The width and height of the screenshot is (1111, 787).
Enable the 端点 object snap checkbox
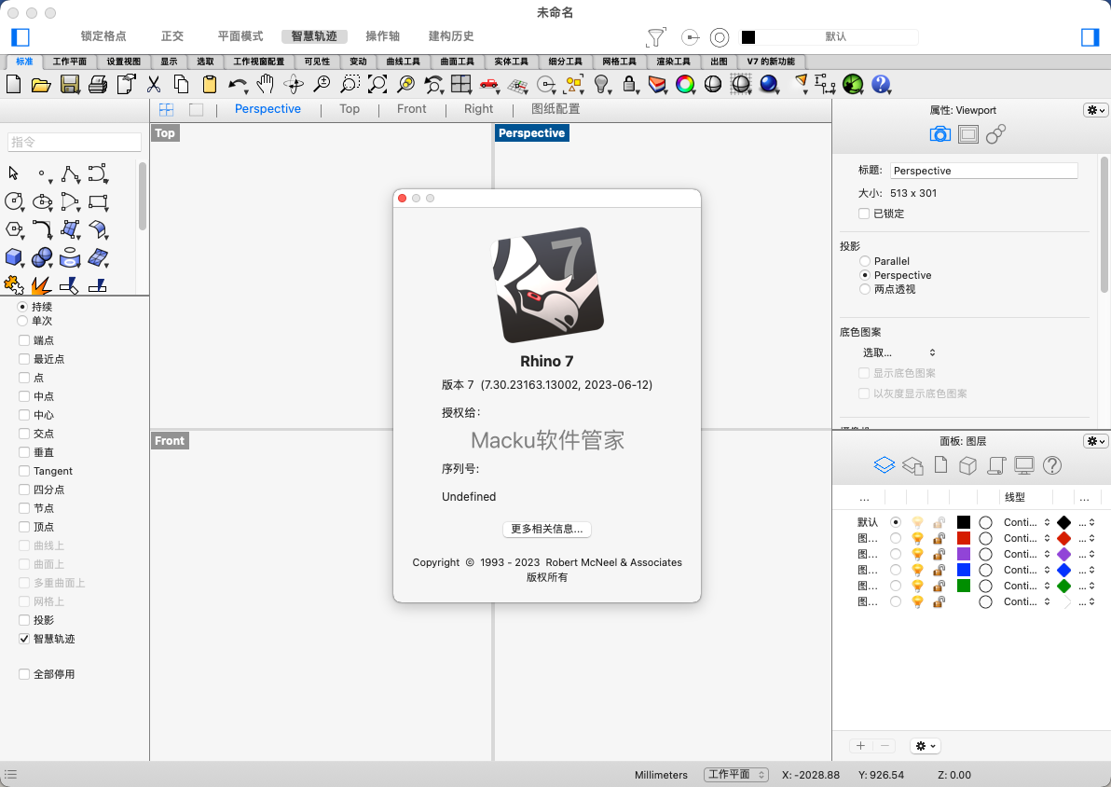click(x=24, y=340)
